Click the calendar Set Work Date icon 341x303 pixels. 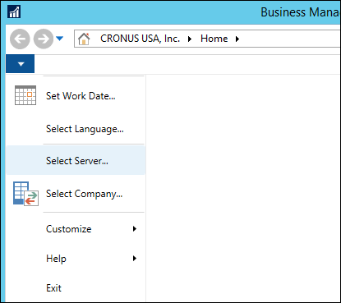tap(25, 95)
